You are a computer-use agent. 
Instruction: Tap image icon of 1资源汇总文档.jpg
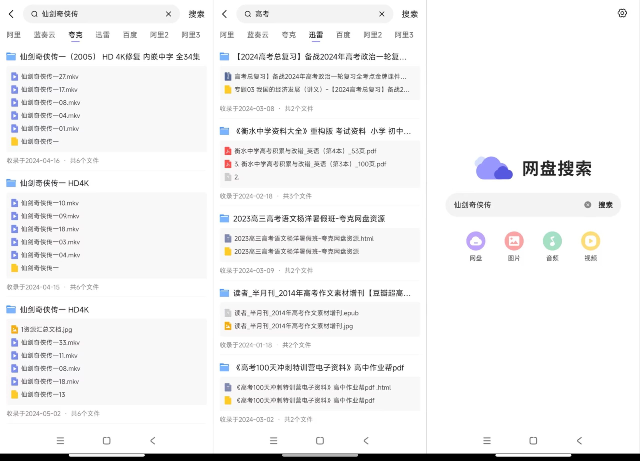(15, 329)
